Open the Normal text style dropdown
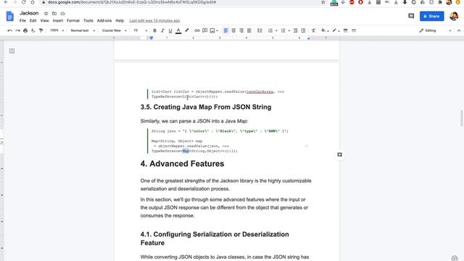 83,30
